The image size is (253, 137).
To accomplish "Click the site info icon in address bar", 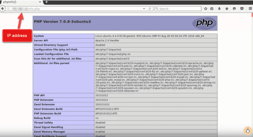I will click(8, 9).
